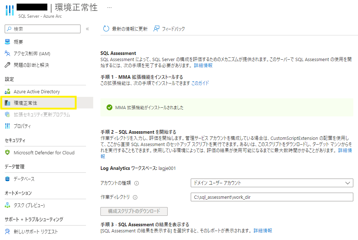The height and width of the screenshot is (240, 358).
Task: Click the info icon beside アカウントの種類
Action: tap(137, 183)
